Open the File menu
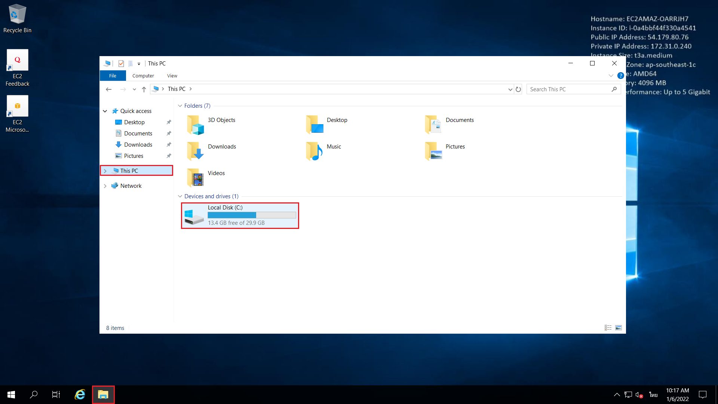Viewport: 718px width, 404px height. tap(113, 76)
